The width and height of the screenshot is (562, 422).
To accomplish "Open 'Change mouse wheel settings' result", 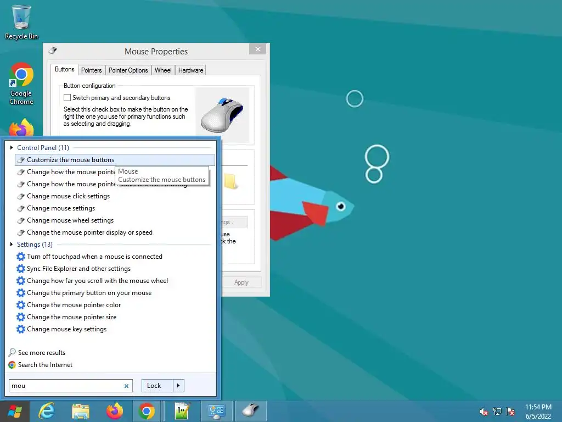I will pos(70,221).
